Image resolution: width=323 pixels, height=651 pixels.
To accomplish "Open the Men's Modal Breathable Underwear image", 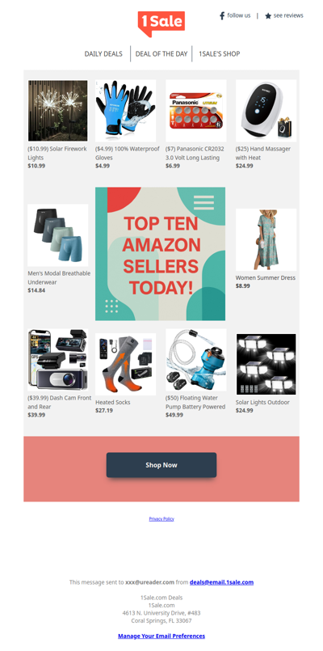I will 57,235.
